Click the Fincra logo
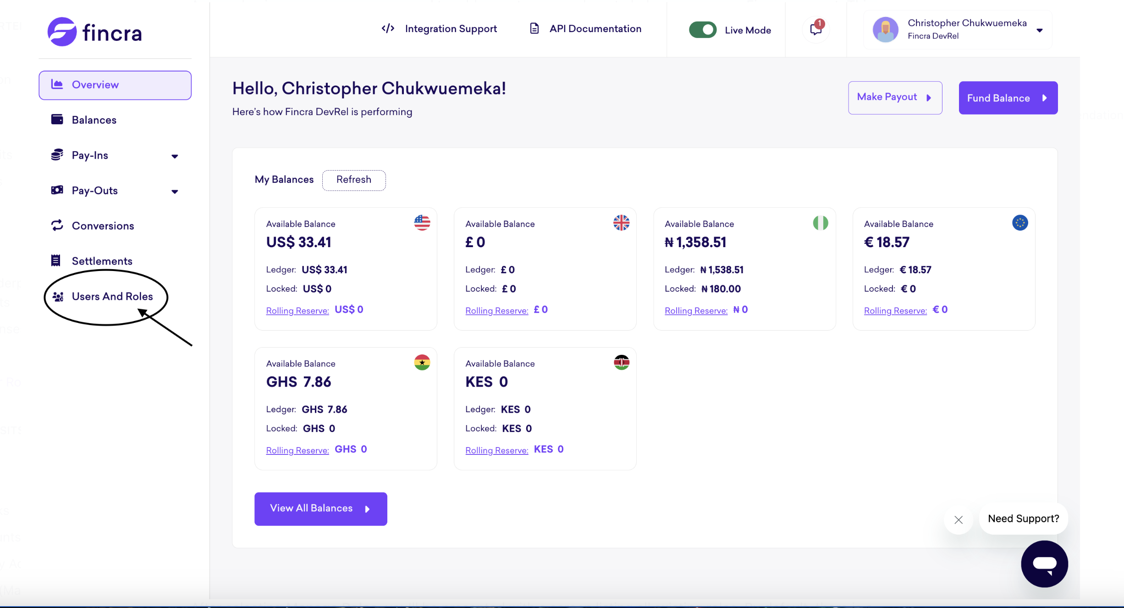 click(95, 32)
